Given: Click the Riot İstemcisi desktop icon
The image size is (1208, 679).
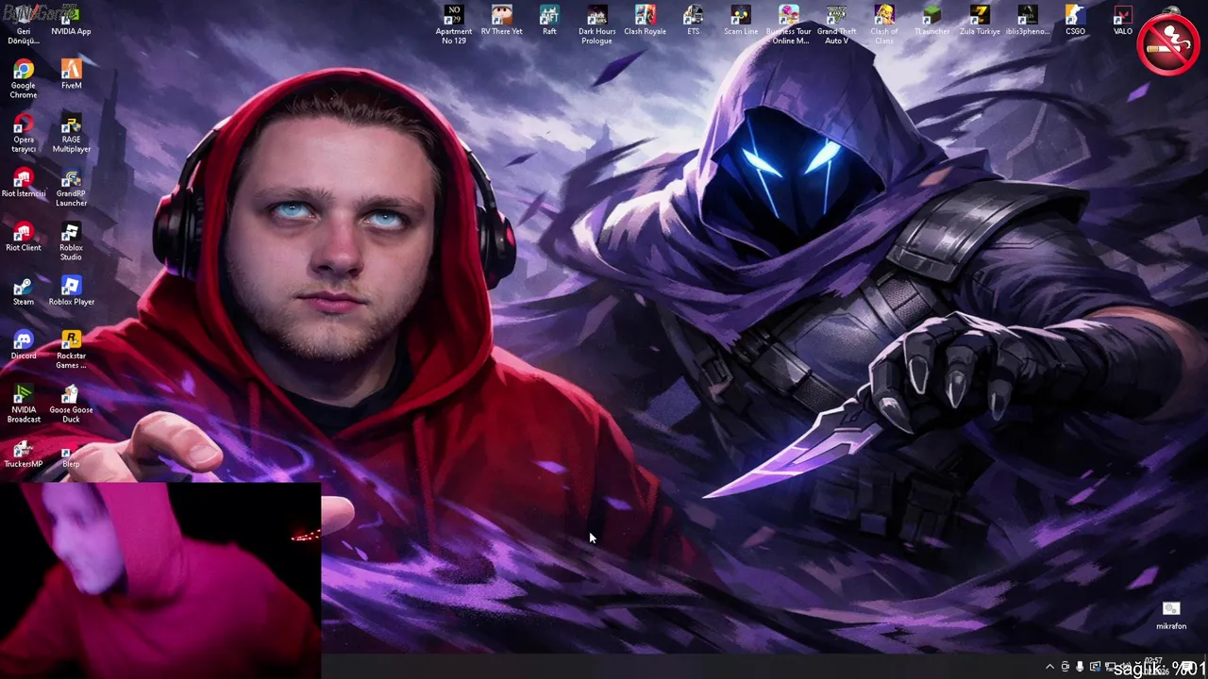Looking at the screenshot, I should pyautogui.click(x=24, y=183).
